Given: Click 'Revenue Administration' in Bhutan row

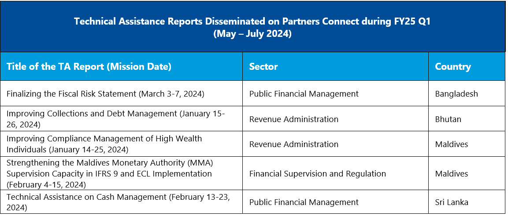Looking at the screenshot, I should (x=293, y=119).
